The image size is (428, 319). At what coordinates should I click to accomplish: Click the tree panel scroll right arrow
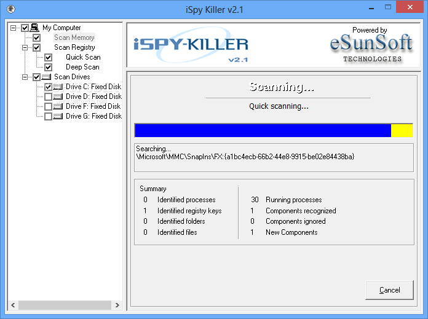(x=117, y=305)
